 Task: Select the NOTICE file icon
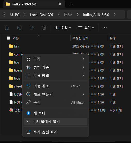[x=11, y=102]
